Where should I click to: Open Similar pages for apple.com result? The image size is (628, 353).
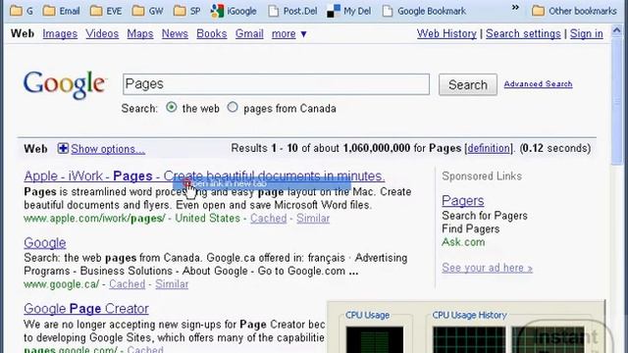313,218
